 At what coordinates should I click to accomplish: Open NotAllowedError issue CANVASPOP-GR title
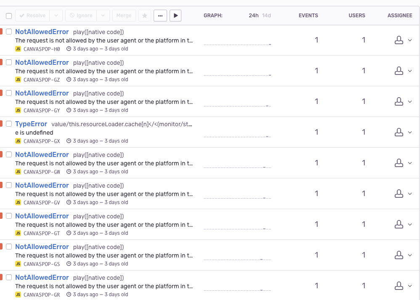[x=42, y=277]
